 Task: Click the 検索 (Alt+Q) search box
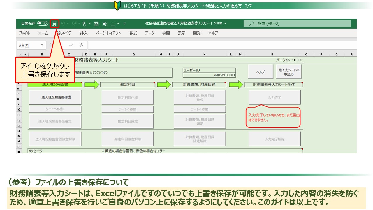[x=297, y=24]
